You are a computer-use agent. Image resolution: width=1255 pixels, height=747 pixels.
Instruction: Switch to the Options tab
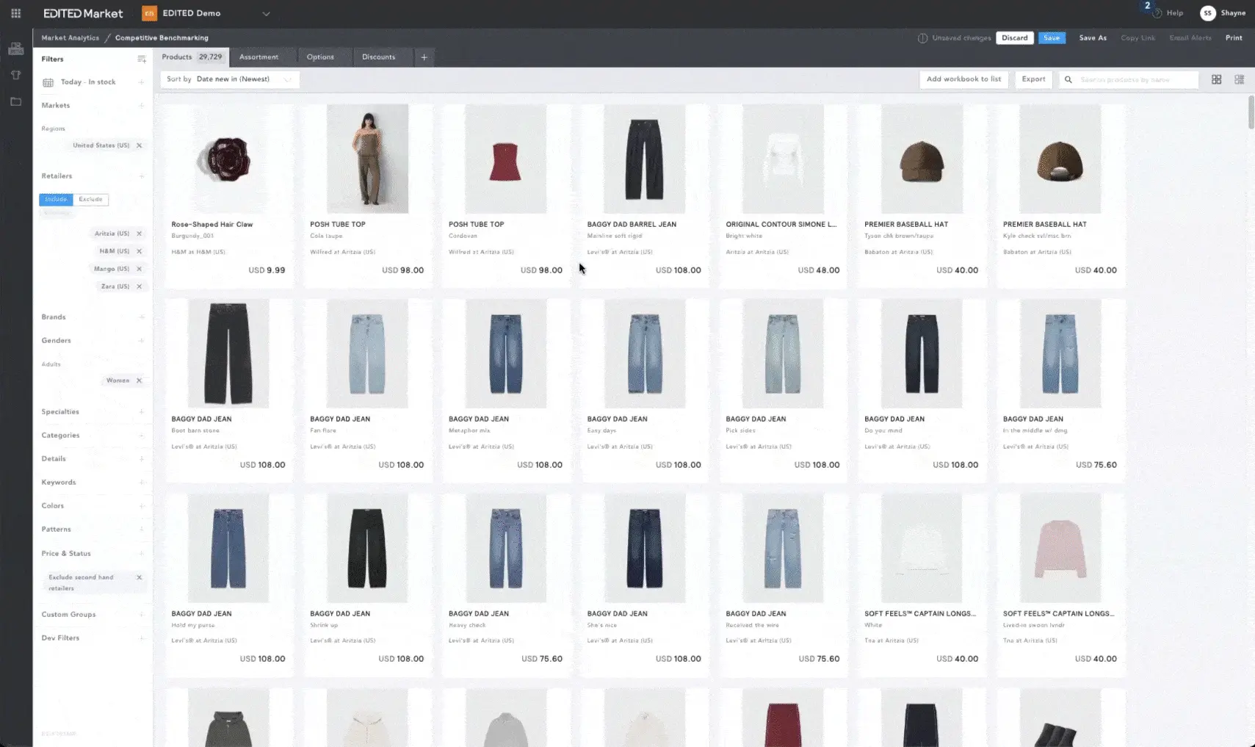(320, 57)
